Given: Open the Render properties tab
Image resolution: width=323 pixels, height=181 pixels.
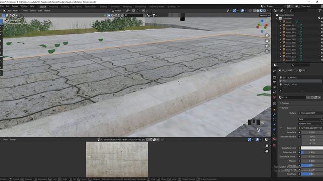Looking at the screenshot, I should (x=274, y=77).
